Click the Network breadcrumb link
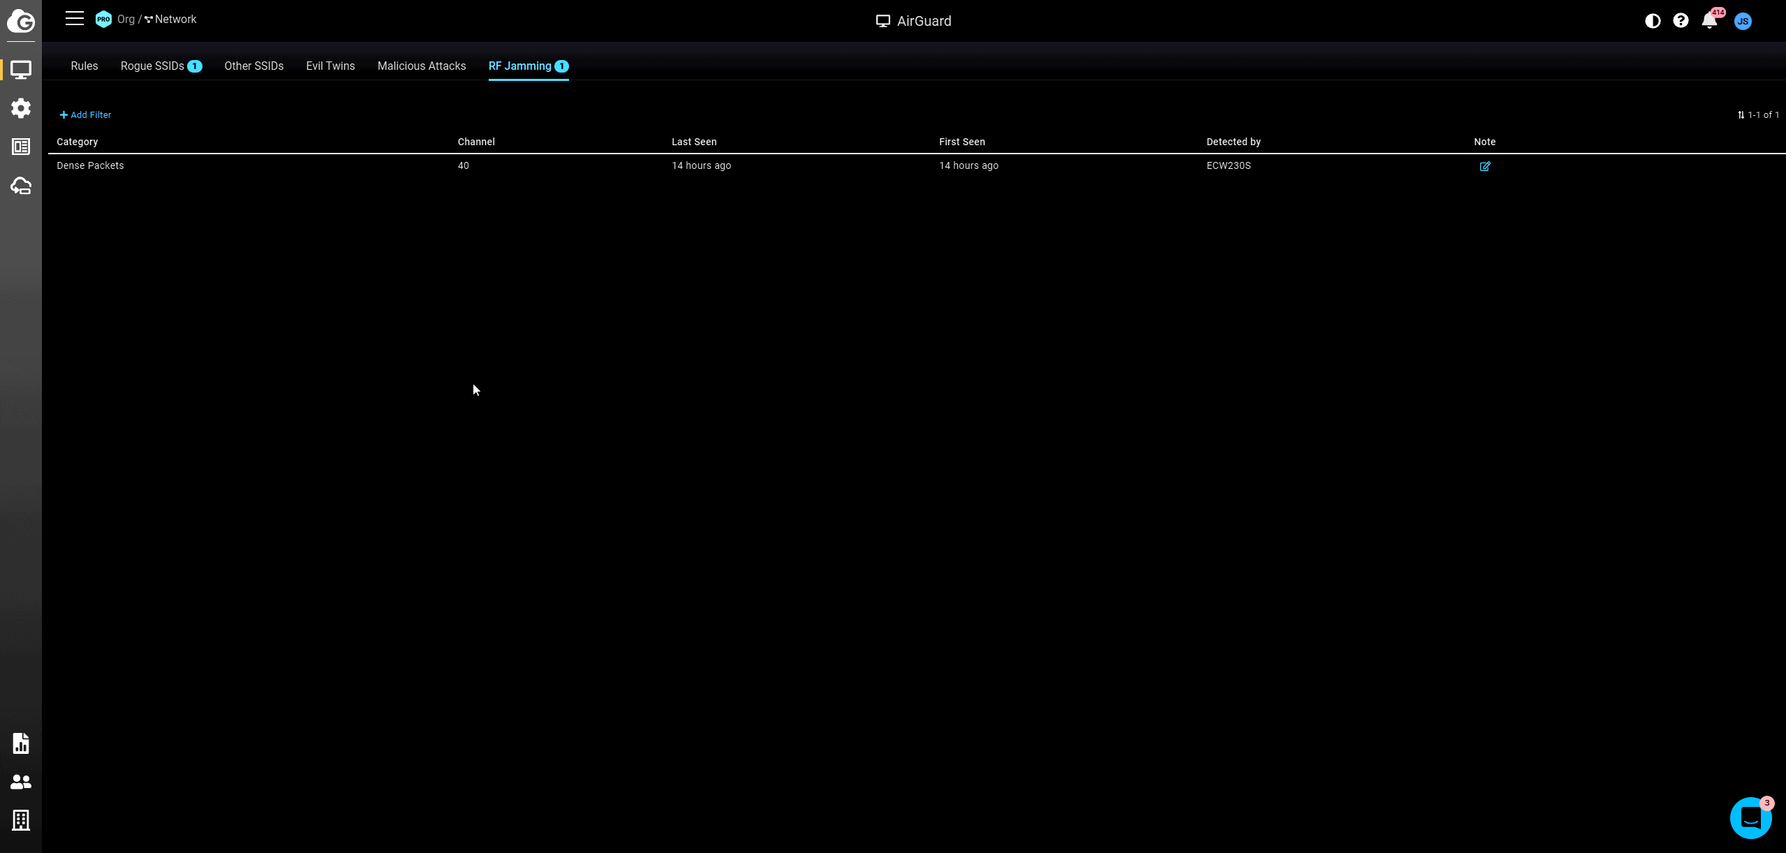 coord(175,20)
